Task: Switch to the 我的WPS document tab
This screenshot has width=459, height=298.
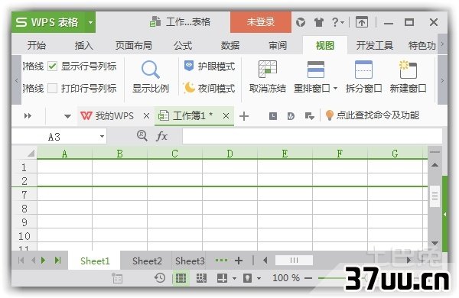Action: click(114, 116)
